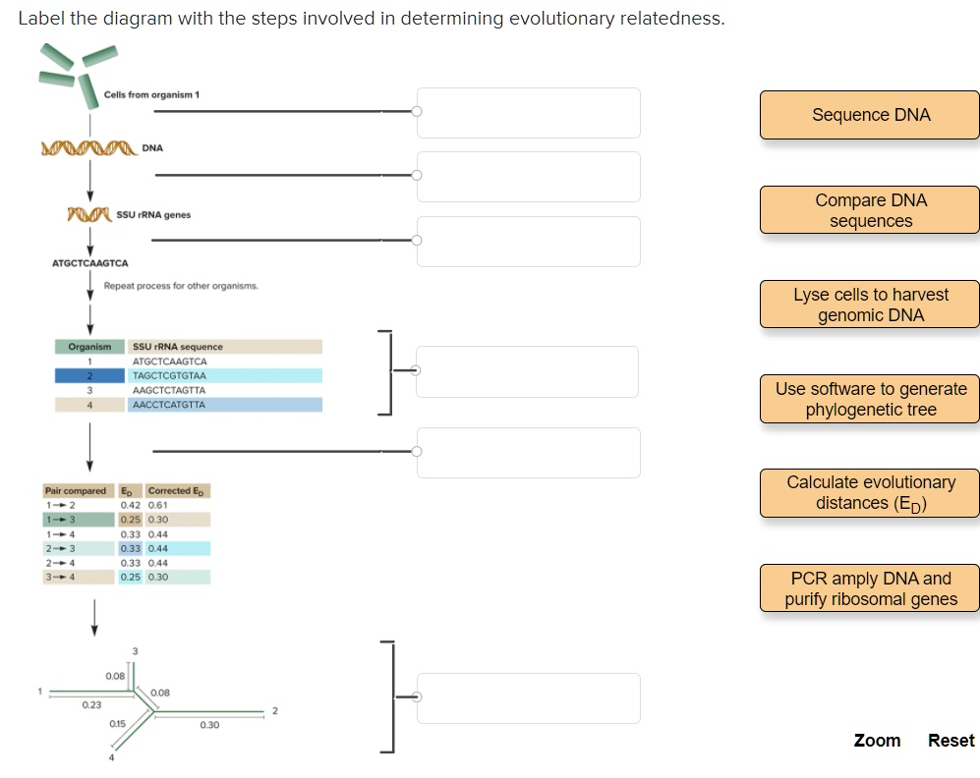
Task: Pick the 'Lyse cells to harvest genomic DNA' label
Action: click(869, 304)
